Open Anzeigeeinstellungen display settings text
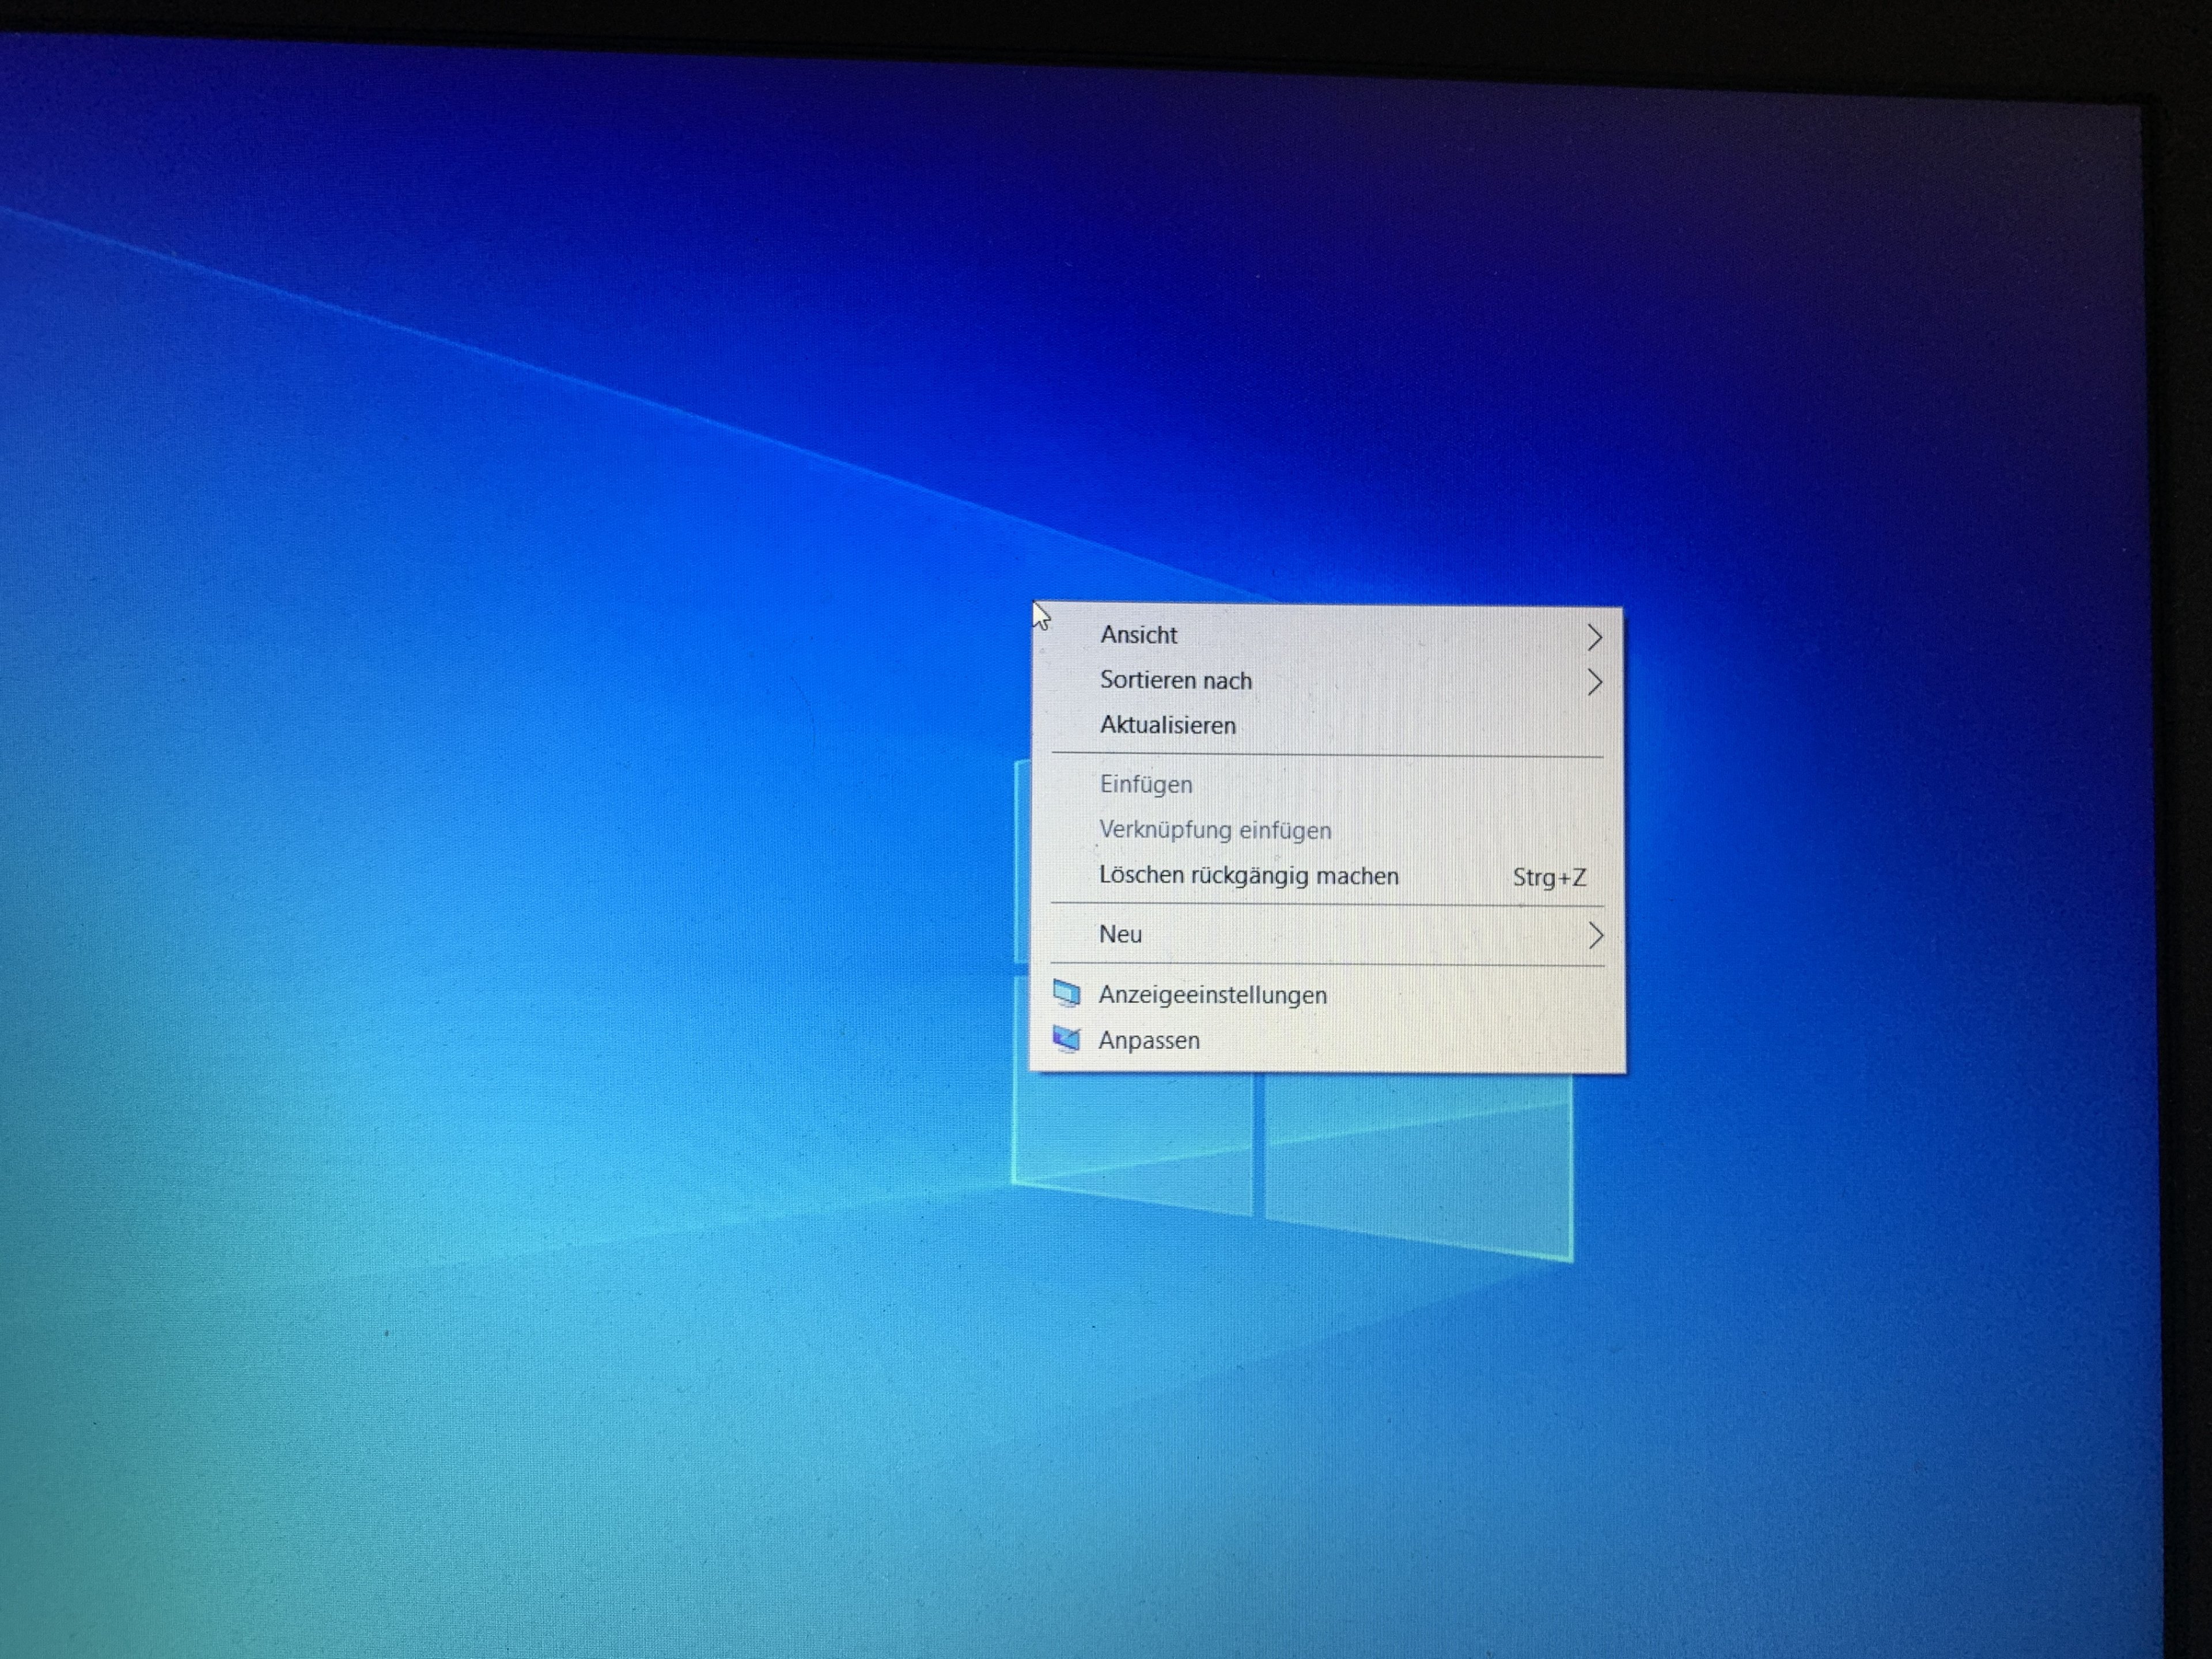2212x1659 pixels. 1212,995
